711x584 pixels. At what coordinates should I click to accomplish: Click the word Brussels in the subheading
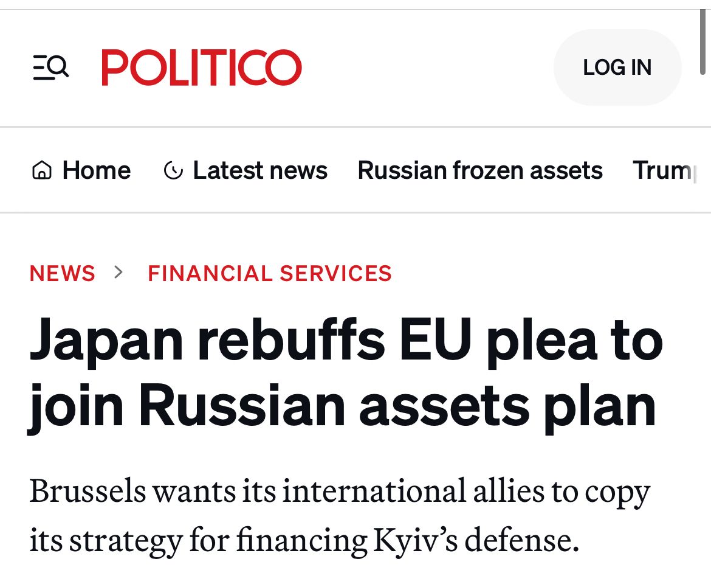coord(88,491)
